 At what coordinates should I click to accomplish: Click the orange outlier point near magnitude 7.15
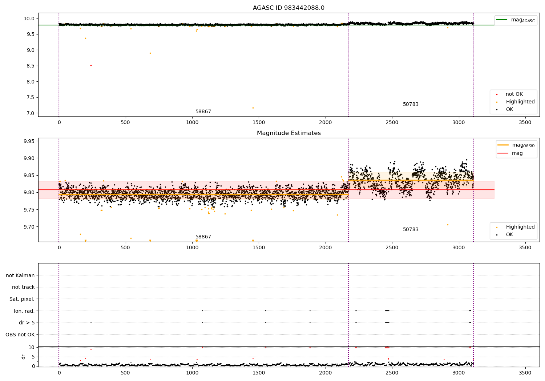[x=253, y=108]
